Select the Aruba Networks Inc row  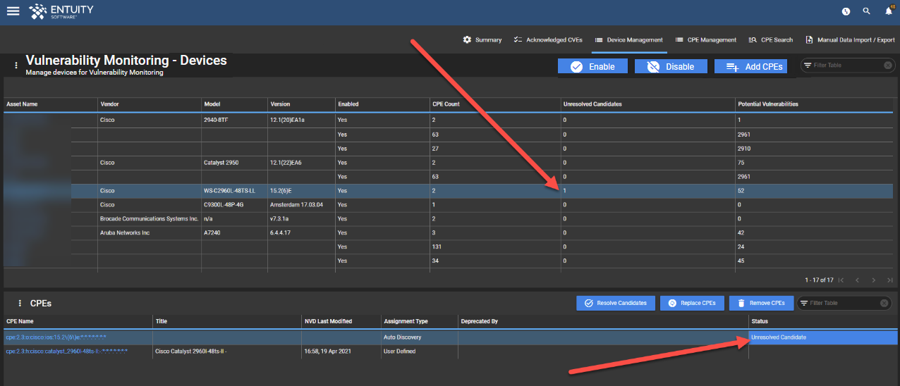click(449, 233)
